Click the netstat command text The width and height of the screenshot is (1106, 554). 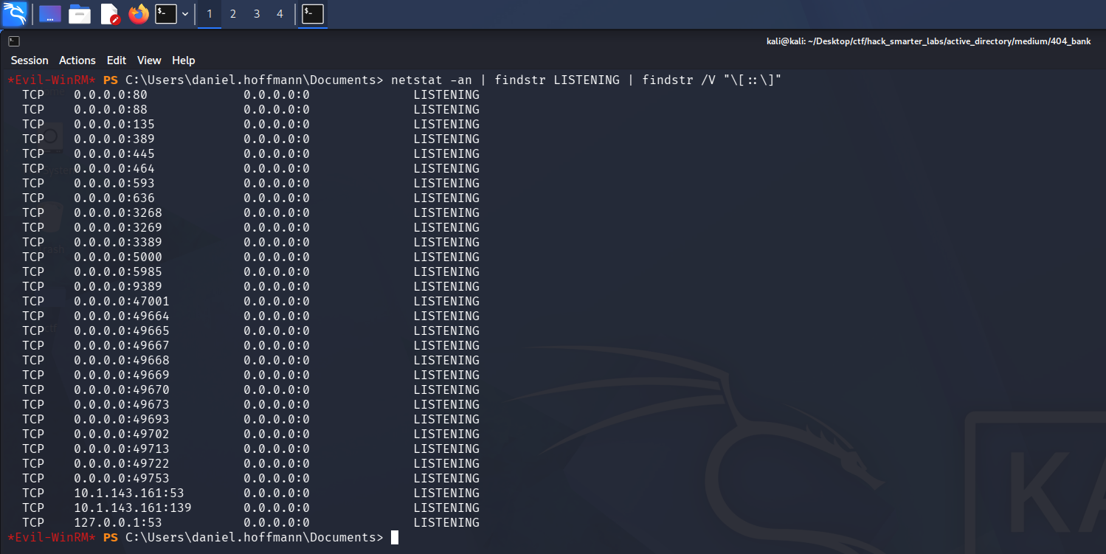point(587,80)
